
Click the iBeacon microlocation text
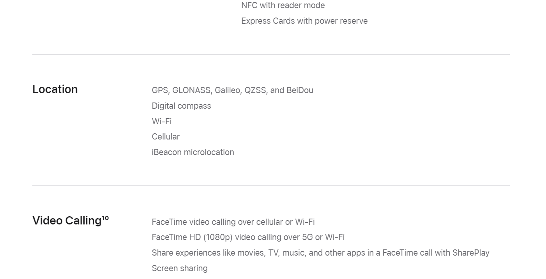click(193, 152)
